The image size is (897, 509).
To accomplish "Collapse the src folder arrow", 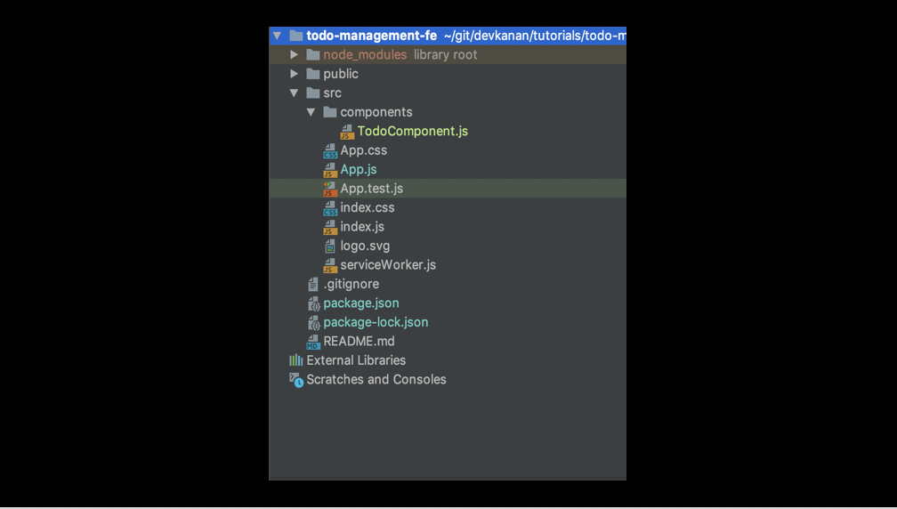I will click(x=294, y=93).
